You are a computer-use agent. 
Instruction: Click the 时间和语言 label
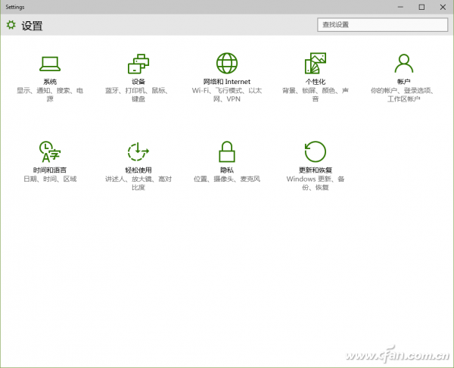(x=50, y=170)
